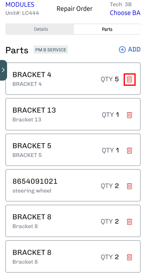The height and width of the screenshot is (274, 144).
Task: Tap the Choose BA link
Action: 125,13
